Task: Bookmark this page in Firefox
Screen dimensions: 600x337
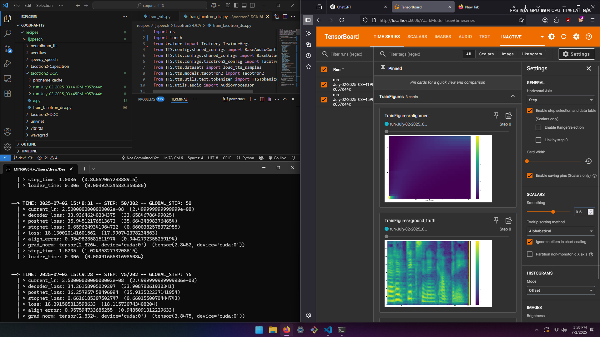Action: tap(521, 20)
